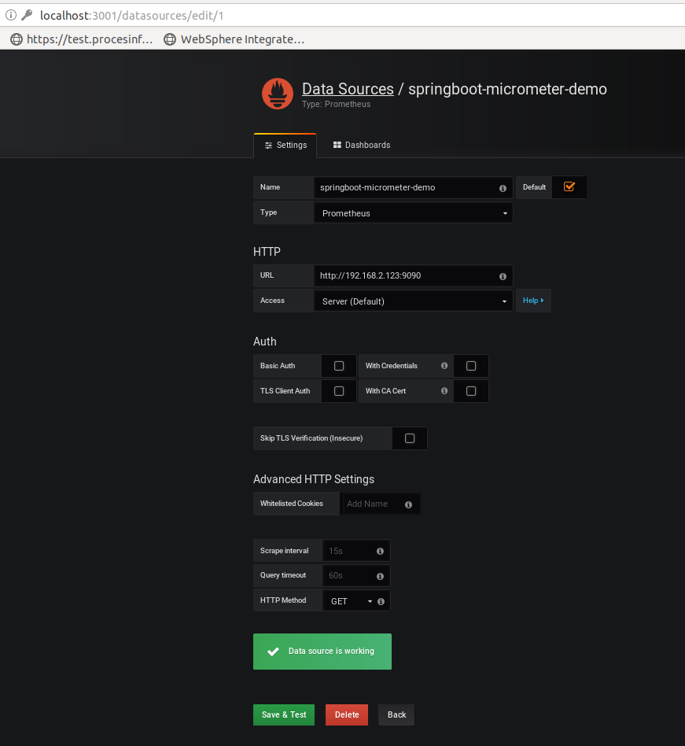Open the WebSphere Integrate bookmark
Screen dimensions: 685x746
pyautogui.click(x=234, y=39)
